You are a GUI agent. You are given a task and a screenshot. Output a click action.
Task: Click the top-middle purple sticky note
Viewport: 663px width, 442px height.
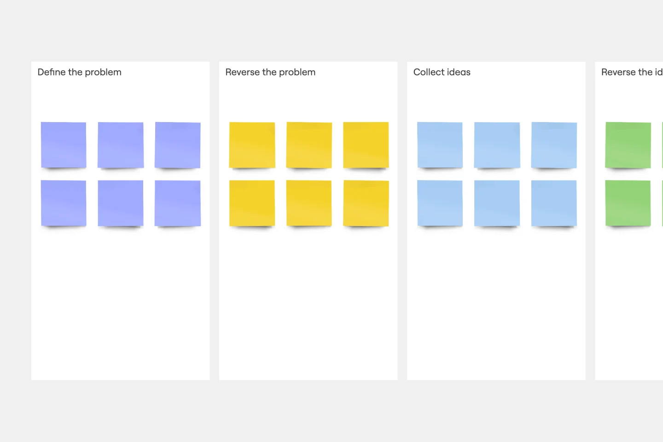click(121, 145)
